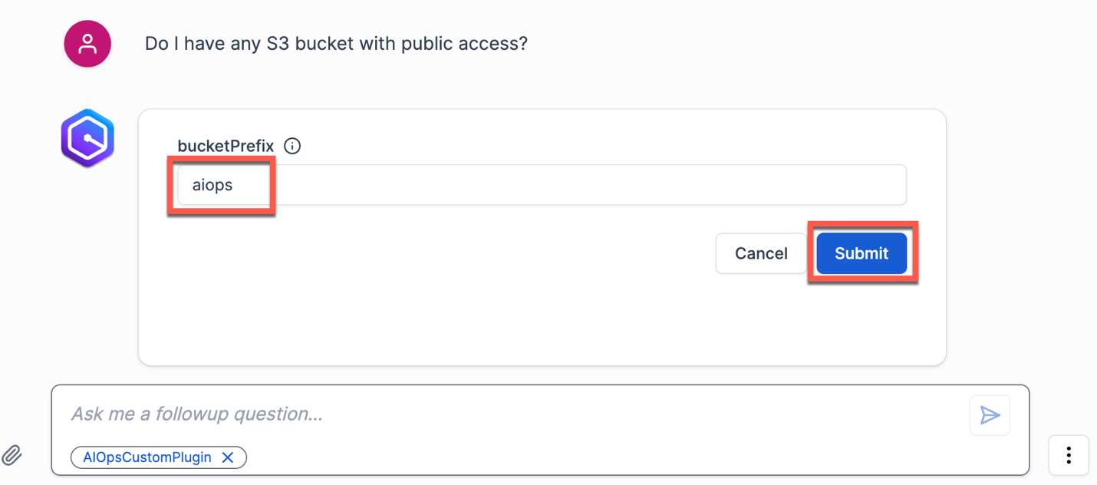Click the paper plane send icon
This screenshot has width=1097, height=485.
(990, 415)
